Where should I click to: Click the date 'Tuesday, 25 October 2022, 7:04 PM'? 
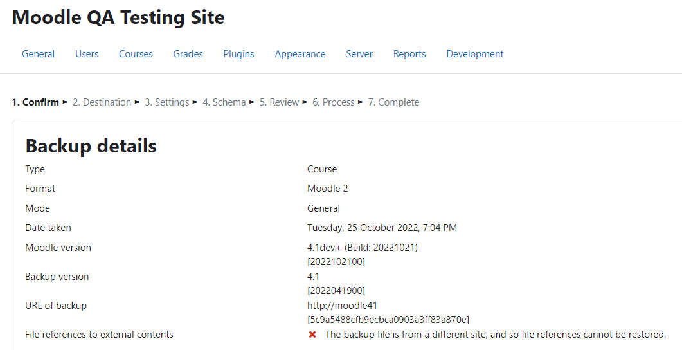(x=382, y=228)
